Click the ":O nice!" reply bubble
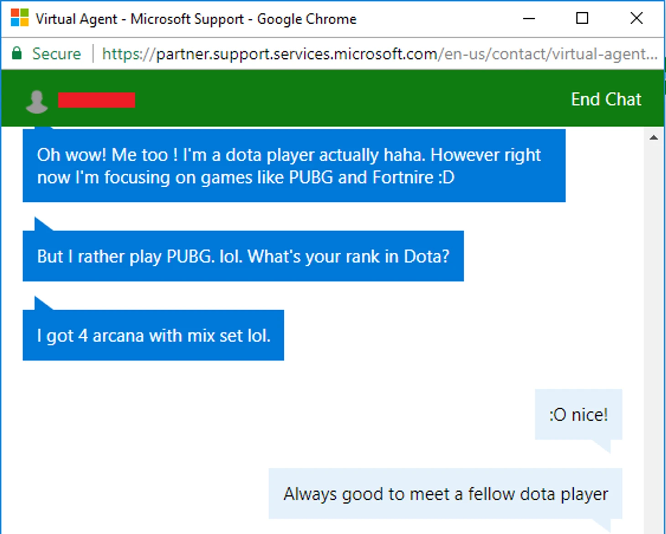The height and width of the screenshot is (534, 666). click(578, 415)
